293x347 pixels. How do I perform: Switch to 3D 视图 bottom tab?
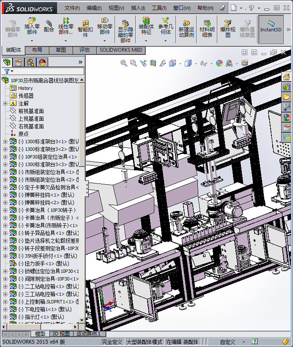coord(61,334)
